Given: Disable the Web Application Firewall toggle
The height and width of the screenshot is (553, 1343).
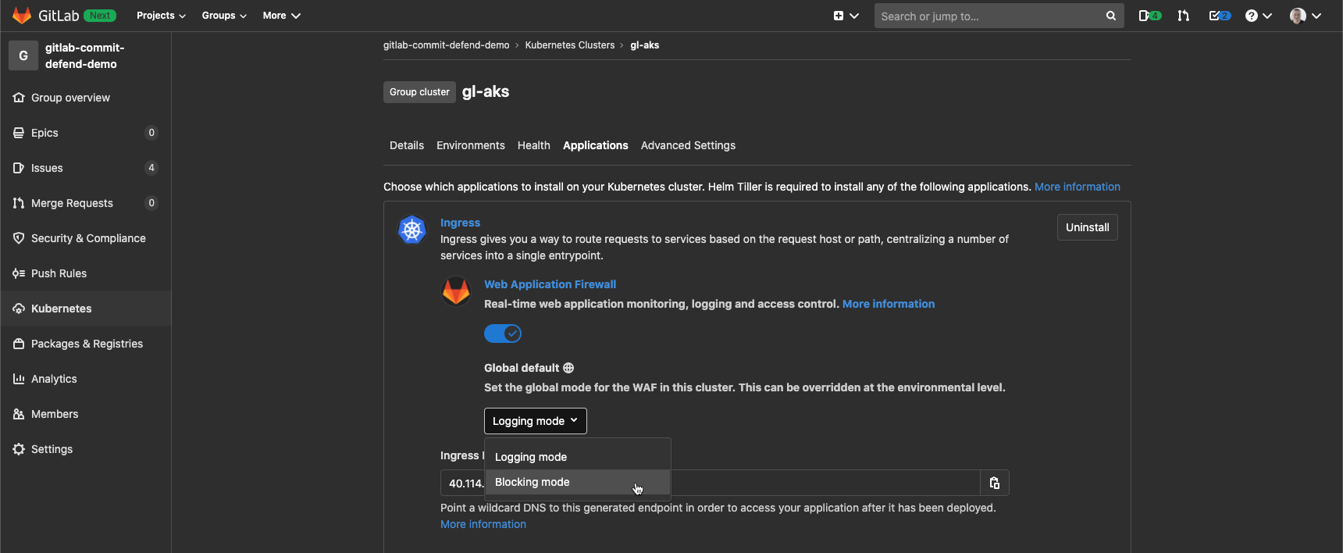Looking at the screenshot, I should click(x=503, y=334).
